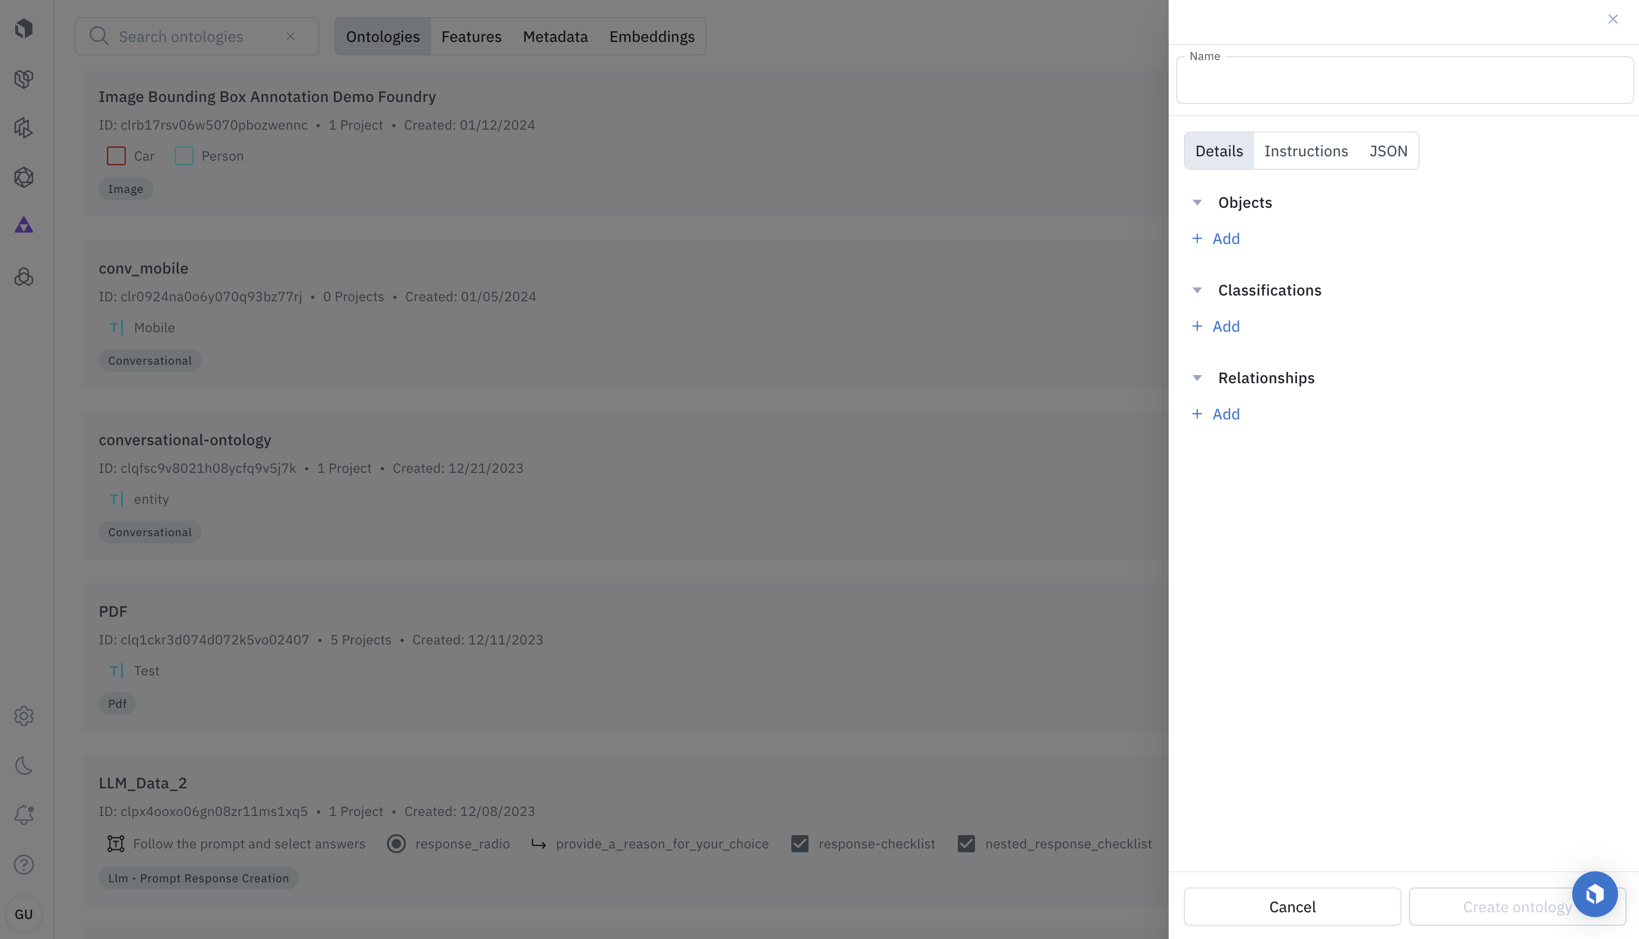The width and height of the screenshot is (1639, 939).
Task: Switch to the Features tab
Action: click(471, 36)
